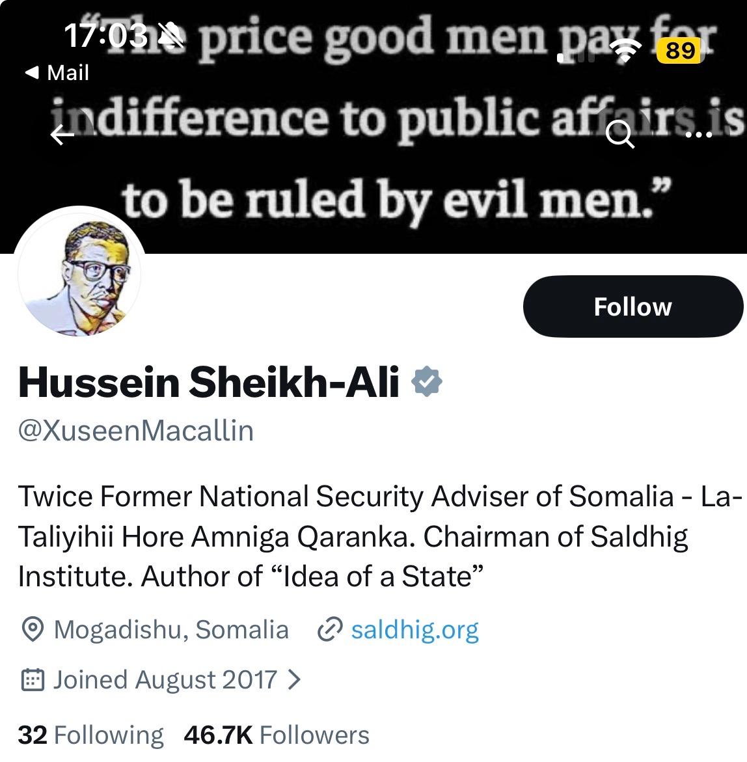Return to the Mail app
Image resolution: width=747 pixels, height=762 pixels.
click(57, 72)
